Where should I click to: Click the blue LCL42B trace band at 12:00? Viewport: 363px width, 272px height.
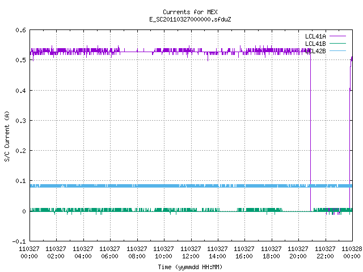point(191,186)
